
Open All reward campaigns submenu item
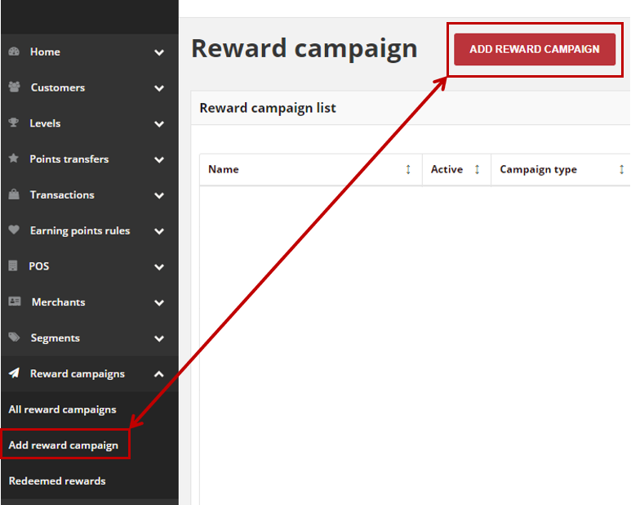coord(63,409)
